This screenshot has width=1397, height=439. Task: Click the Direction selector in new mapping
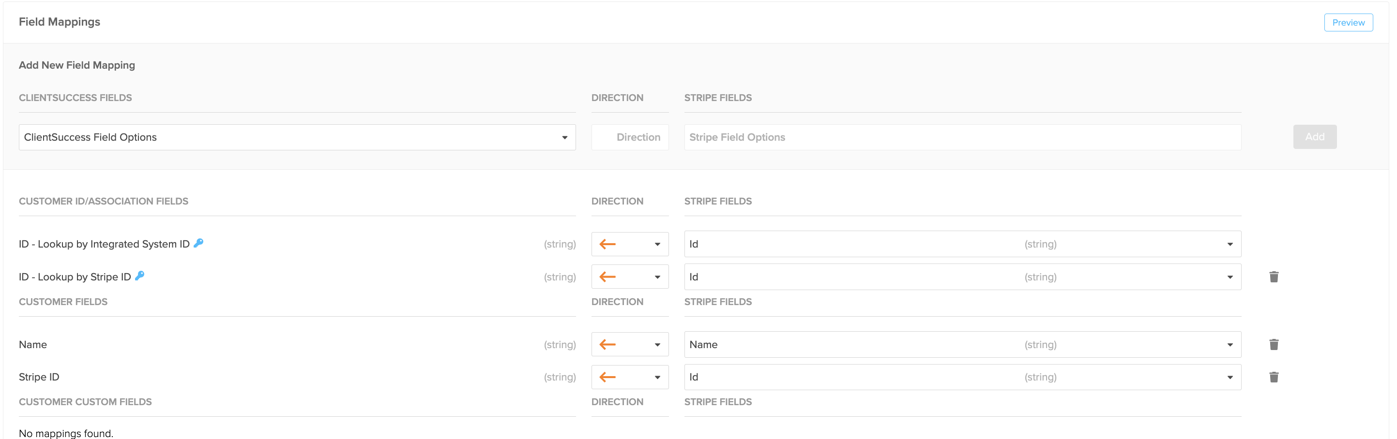629,138
